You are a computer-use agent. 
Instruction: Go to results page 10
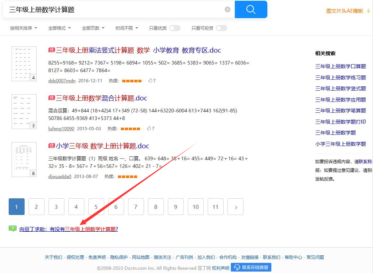click(x=195, y=207)
